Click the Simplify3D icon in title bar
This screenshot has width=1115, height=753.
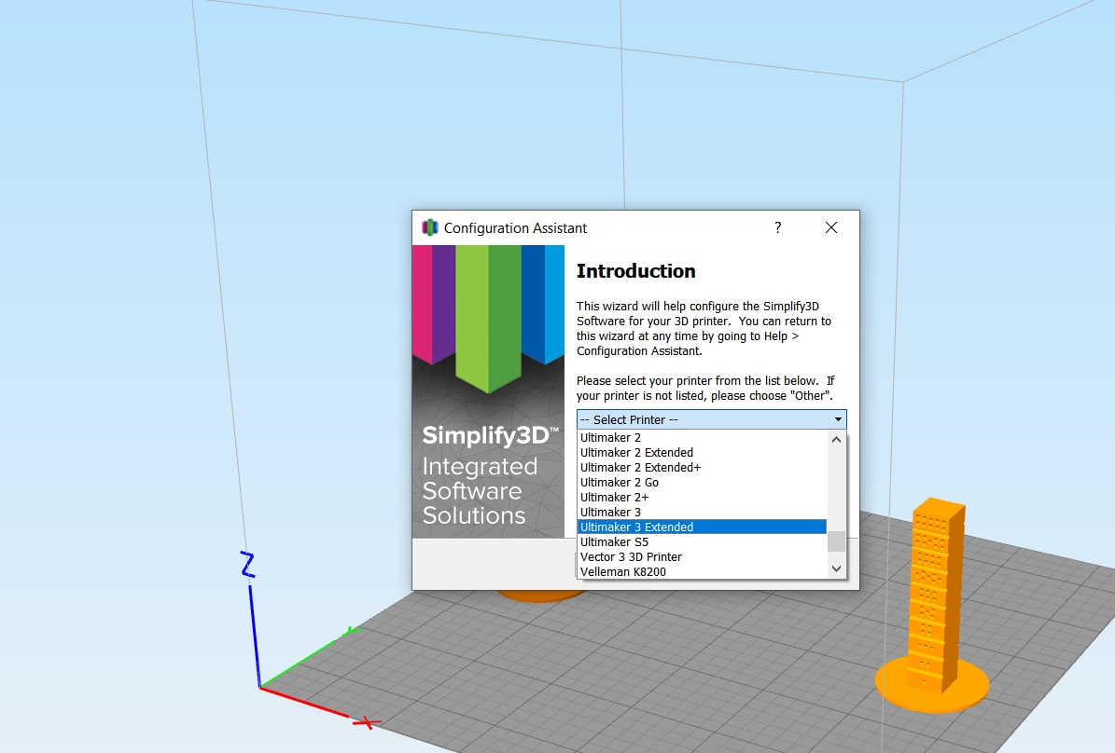(429, 227)
